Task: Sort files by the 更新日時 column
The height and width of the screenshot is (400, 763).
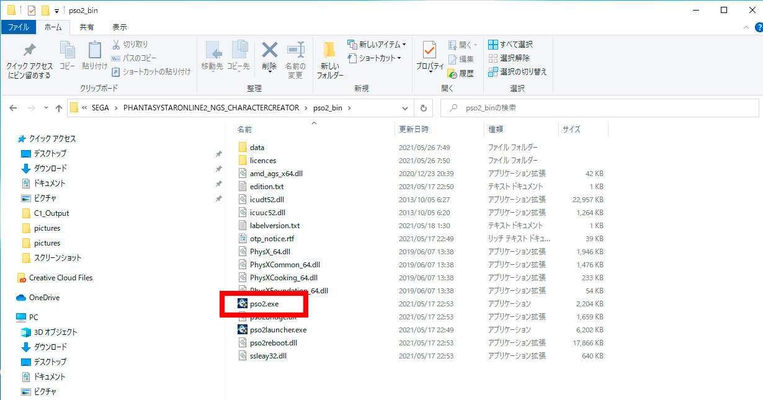Action: [413, 130]
